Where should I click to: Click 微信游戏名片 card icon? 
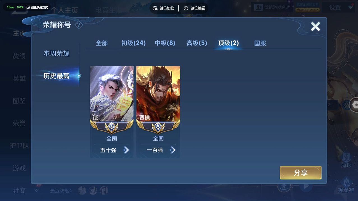[x=258, y=7]
